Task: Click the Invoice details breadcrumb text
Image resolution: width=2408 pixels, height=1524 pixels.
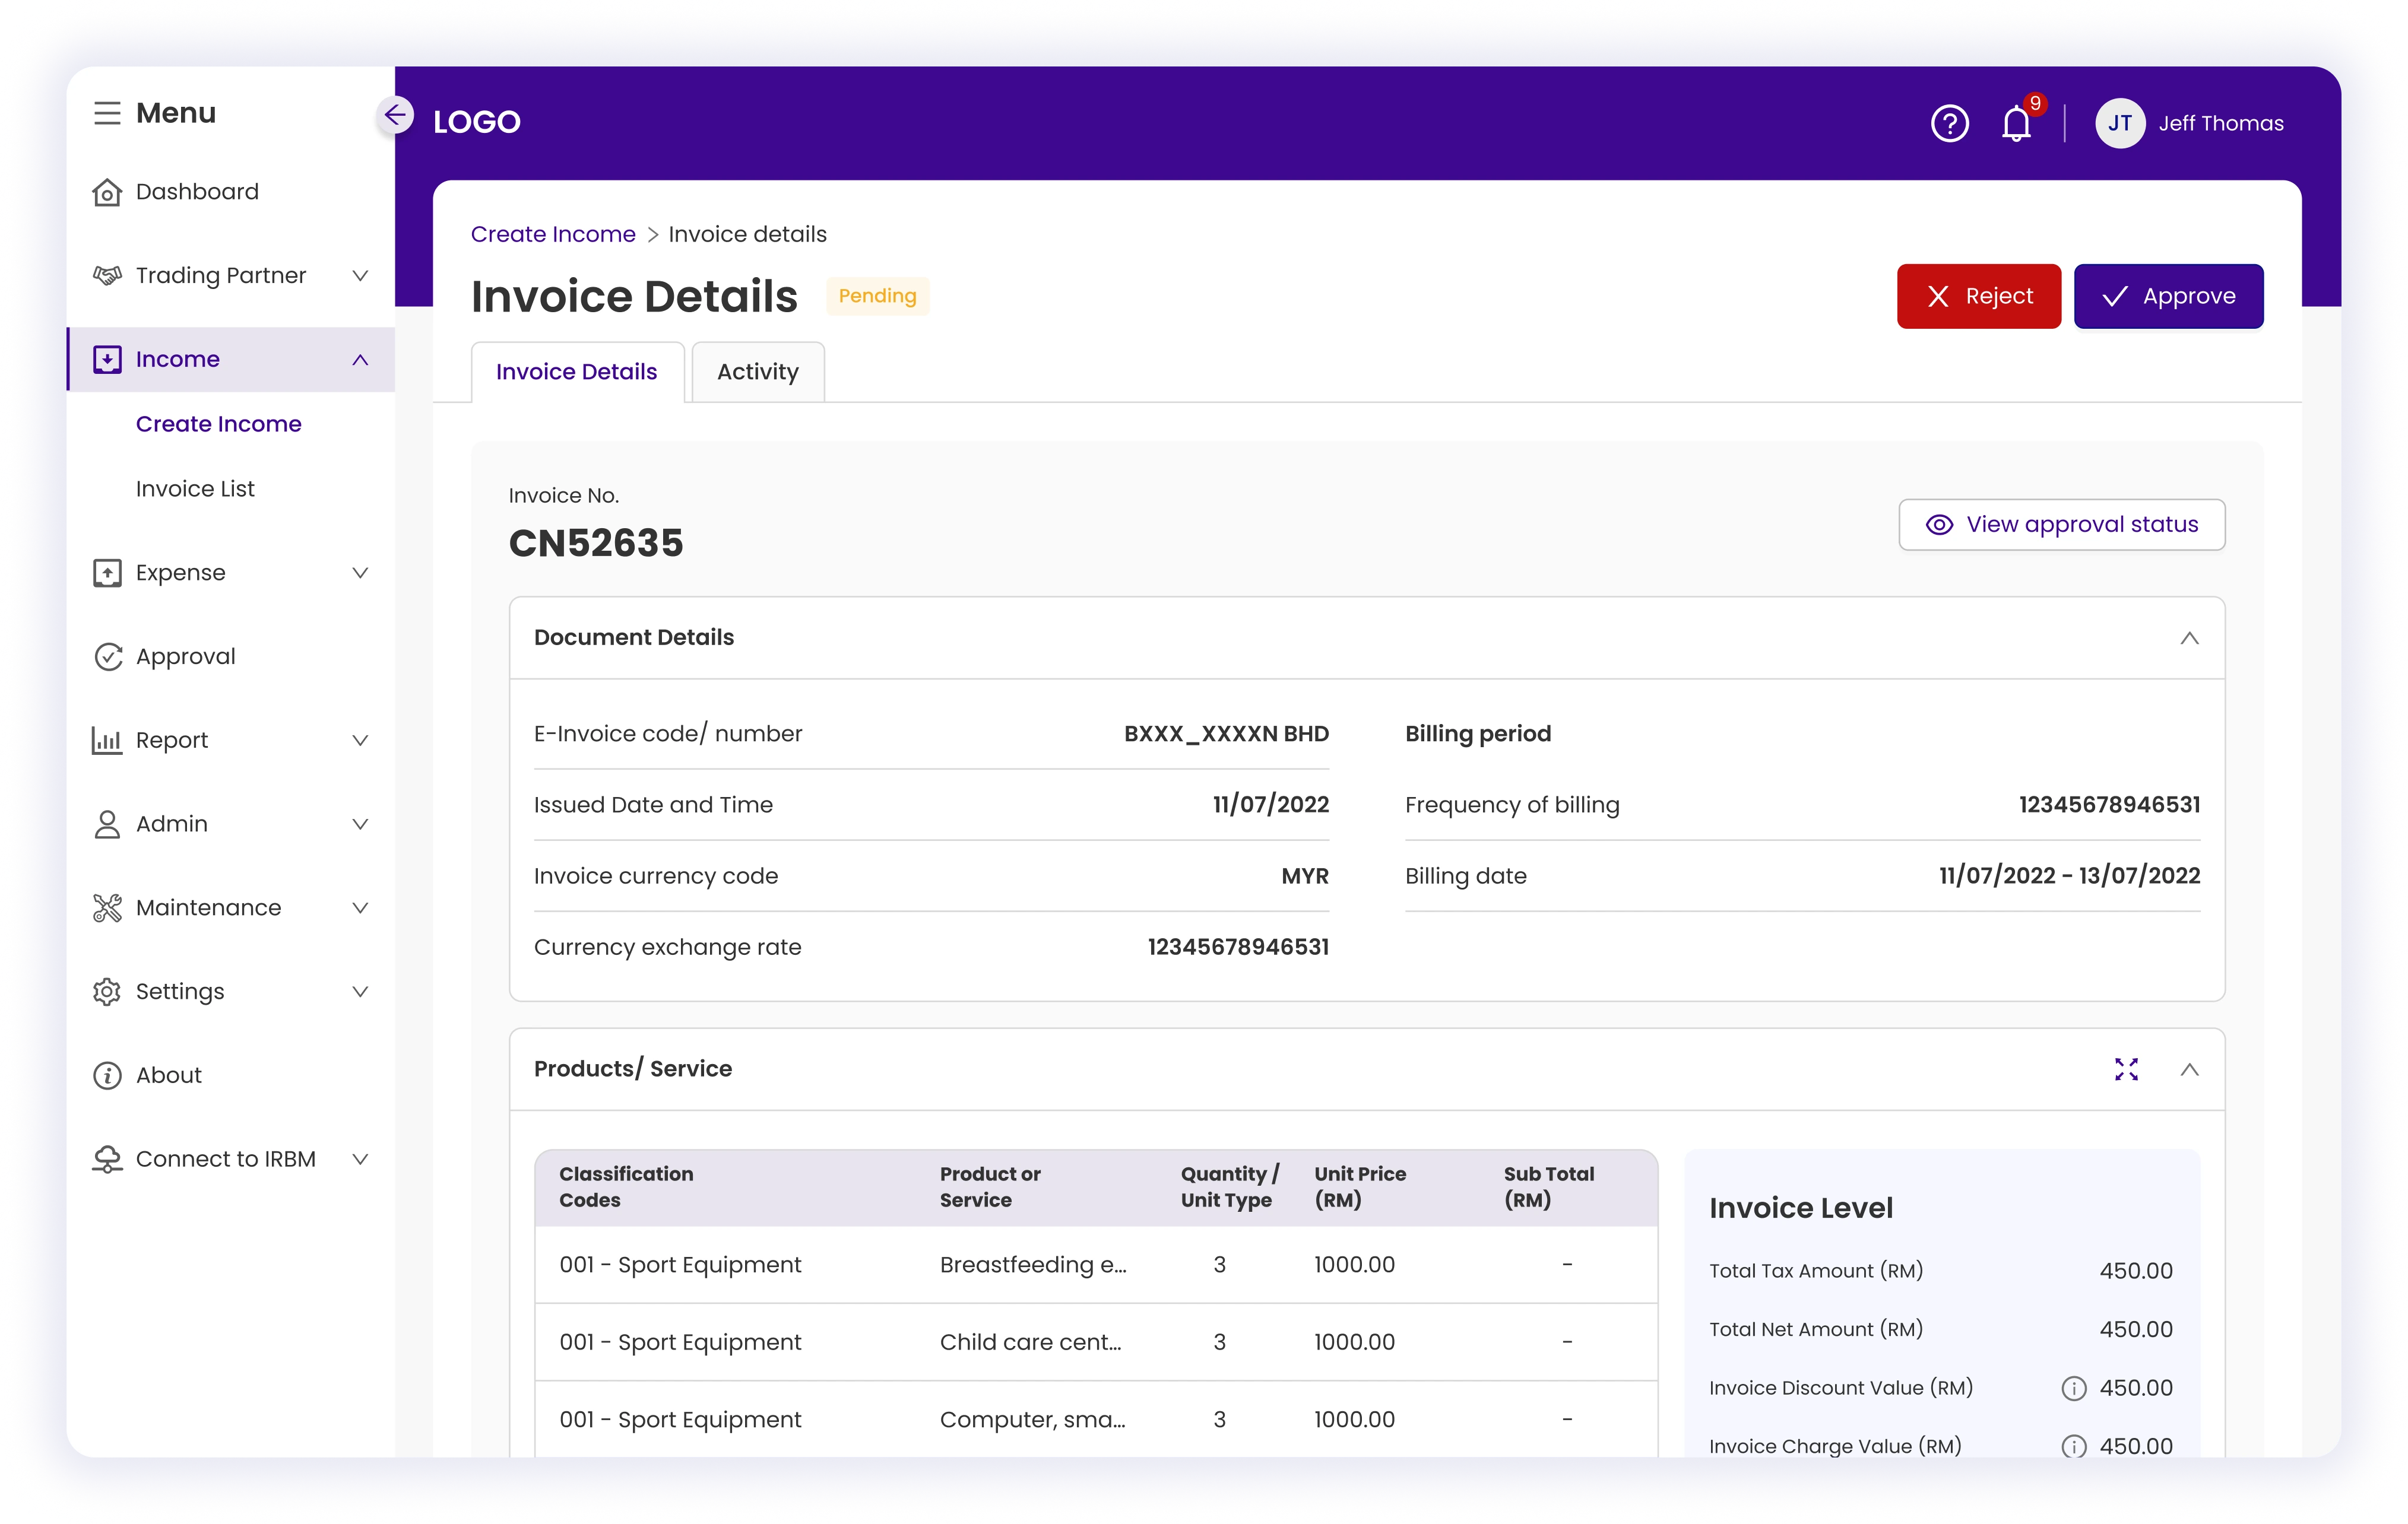Action: coord(747,234)
